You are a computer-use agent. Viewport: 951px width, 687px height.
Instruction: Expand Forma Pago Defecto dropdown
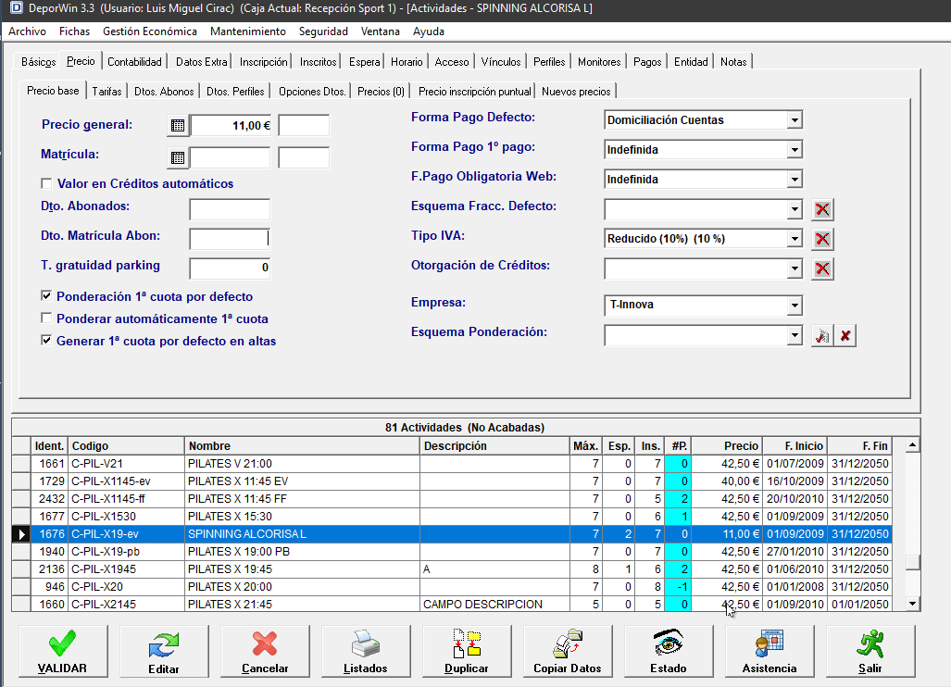795,120
